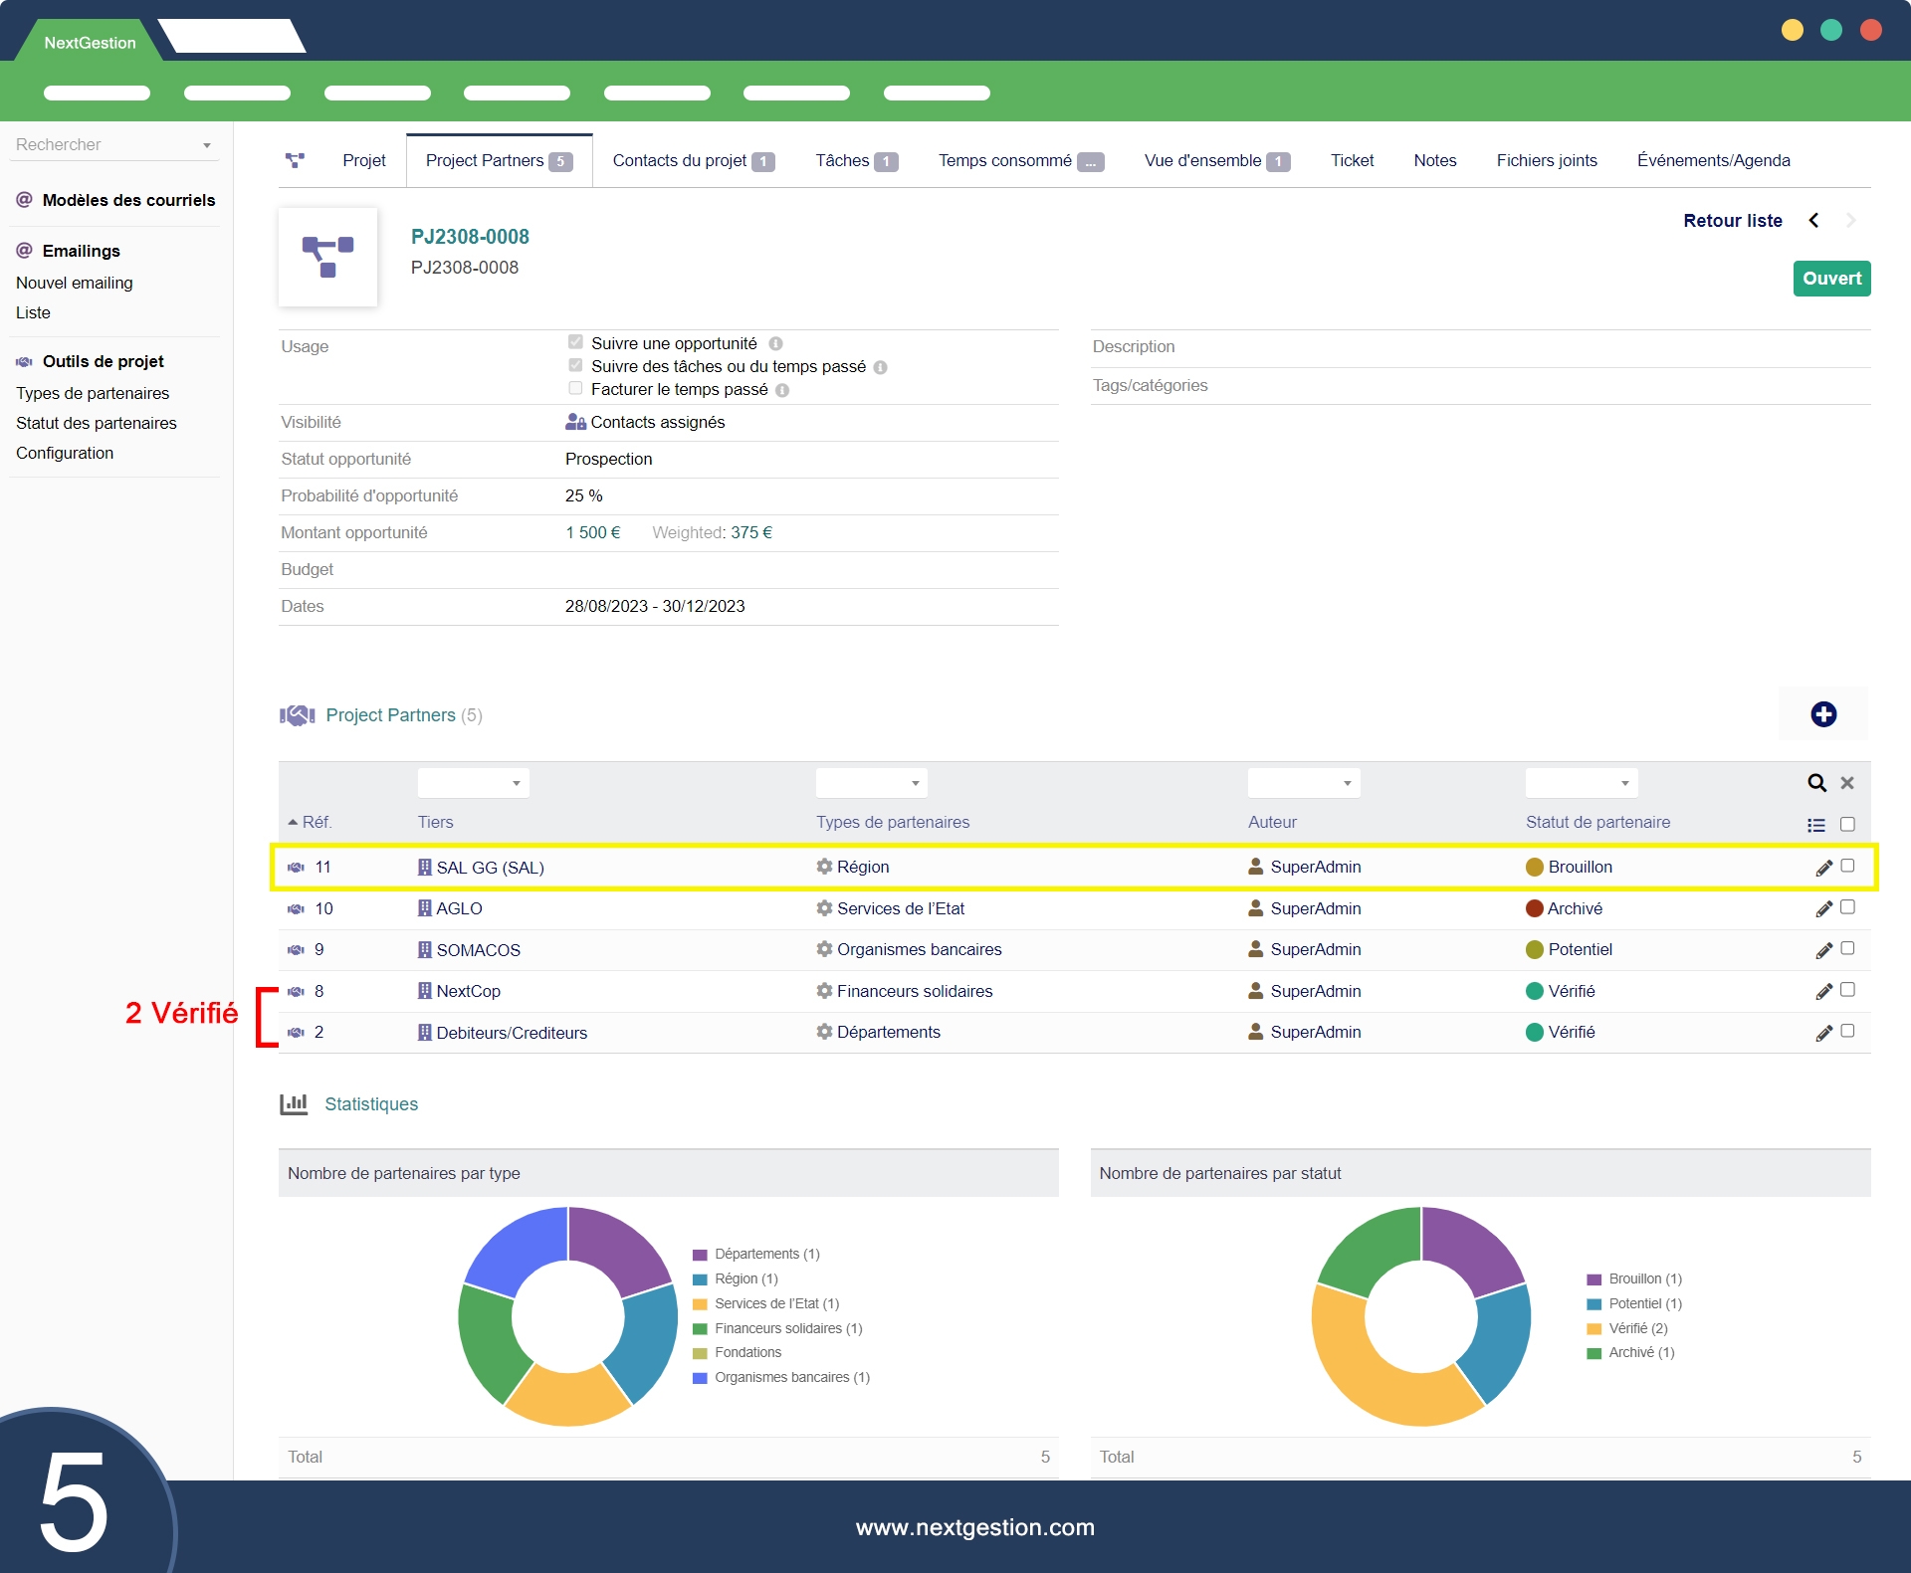
Task: Select all rows with header checkbox
Action: 1847,825
